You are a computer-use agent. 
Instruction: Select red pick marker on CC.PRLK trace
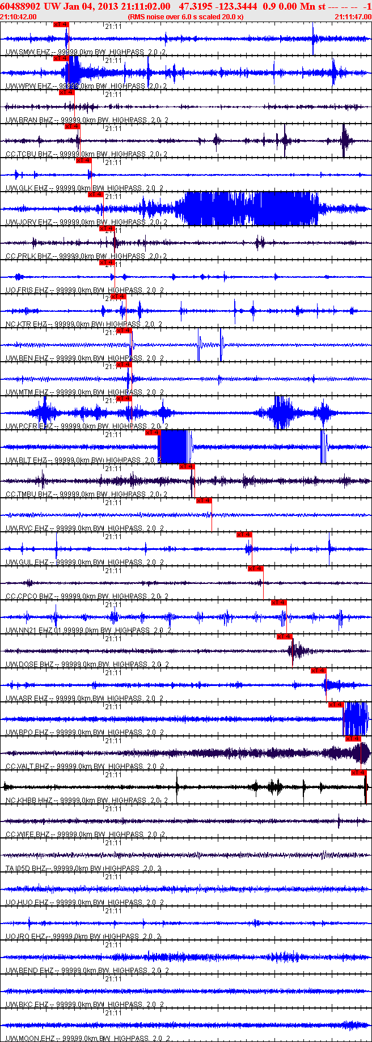[107, 228]
